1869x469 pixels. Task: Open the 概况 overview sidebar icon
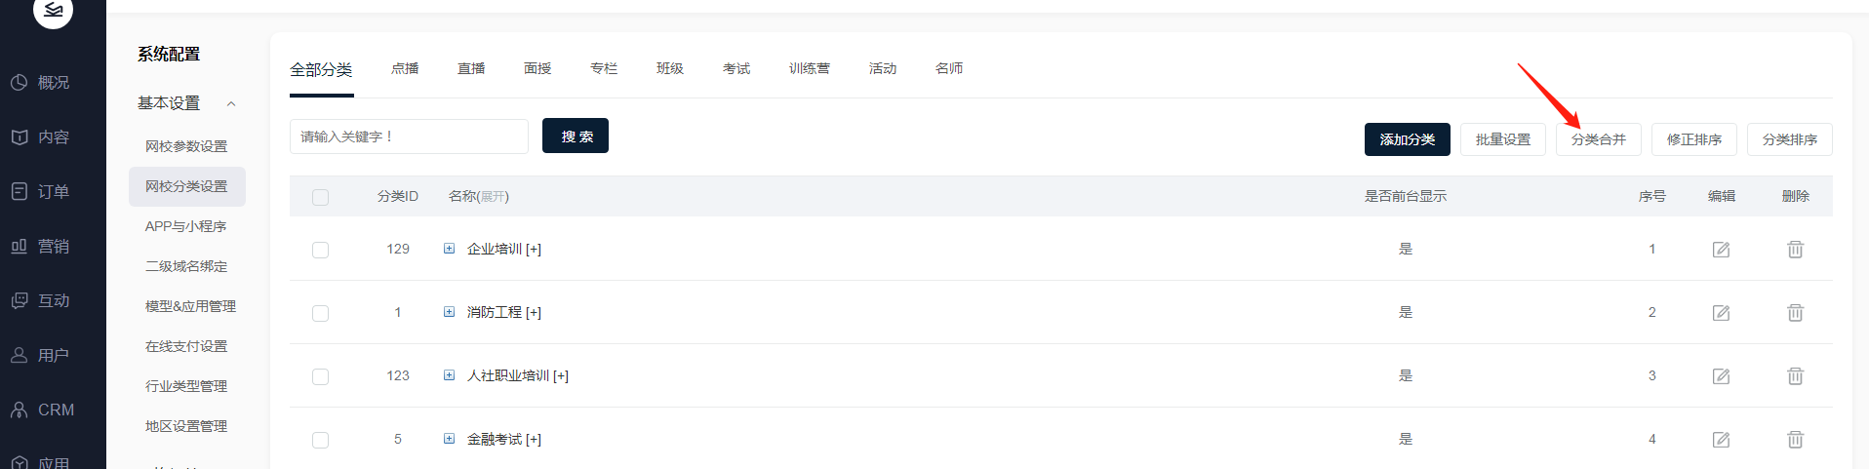pos(19,83)
